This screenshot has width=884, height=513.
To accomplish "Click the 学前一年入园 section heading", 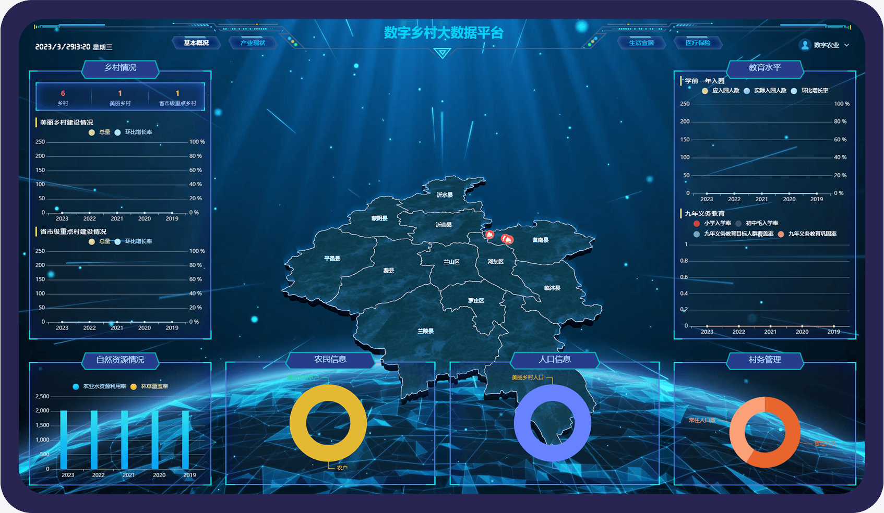I will click(704, 81).
